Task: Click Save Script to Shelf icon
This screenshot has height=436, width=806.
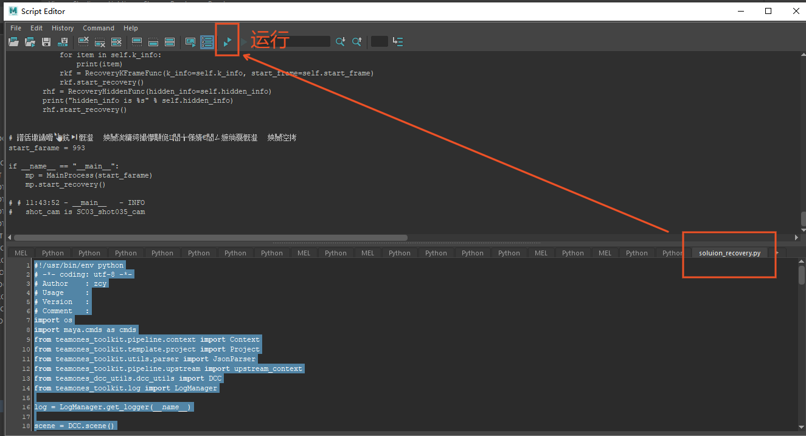Action: [x=63, y=42]
